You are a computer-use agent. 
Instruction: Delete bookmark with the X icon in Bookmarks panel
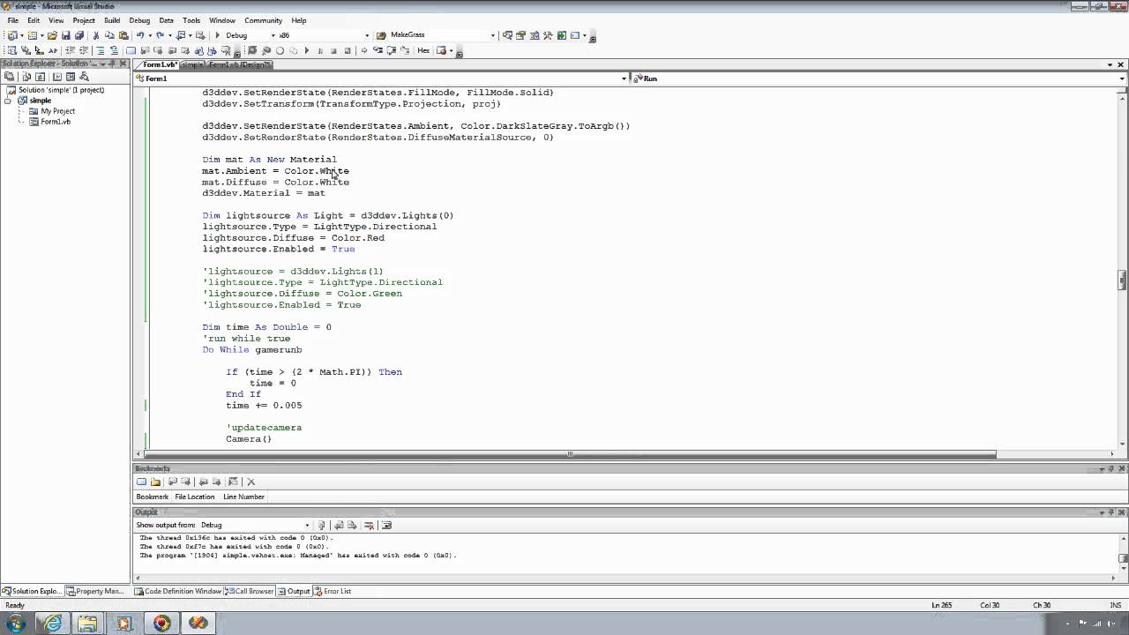pos(250,482)
